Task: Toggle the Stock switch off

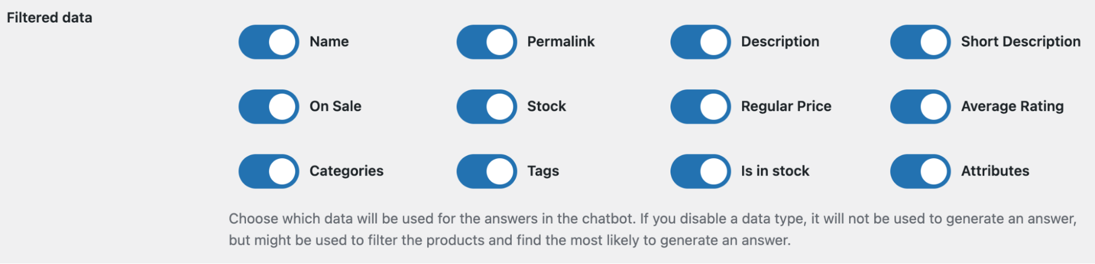Action: pos(486,107)
